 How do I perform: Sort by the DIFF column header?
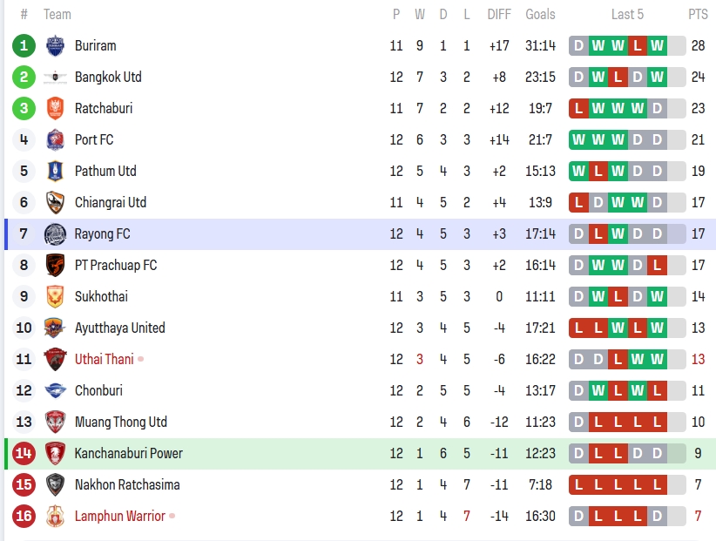pos(499,14)
